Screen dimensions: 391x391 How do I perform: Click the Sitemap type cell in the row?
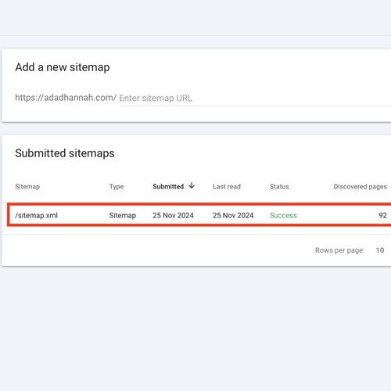coord(123,216)
